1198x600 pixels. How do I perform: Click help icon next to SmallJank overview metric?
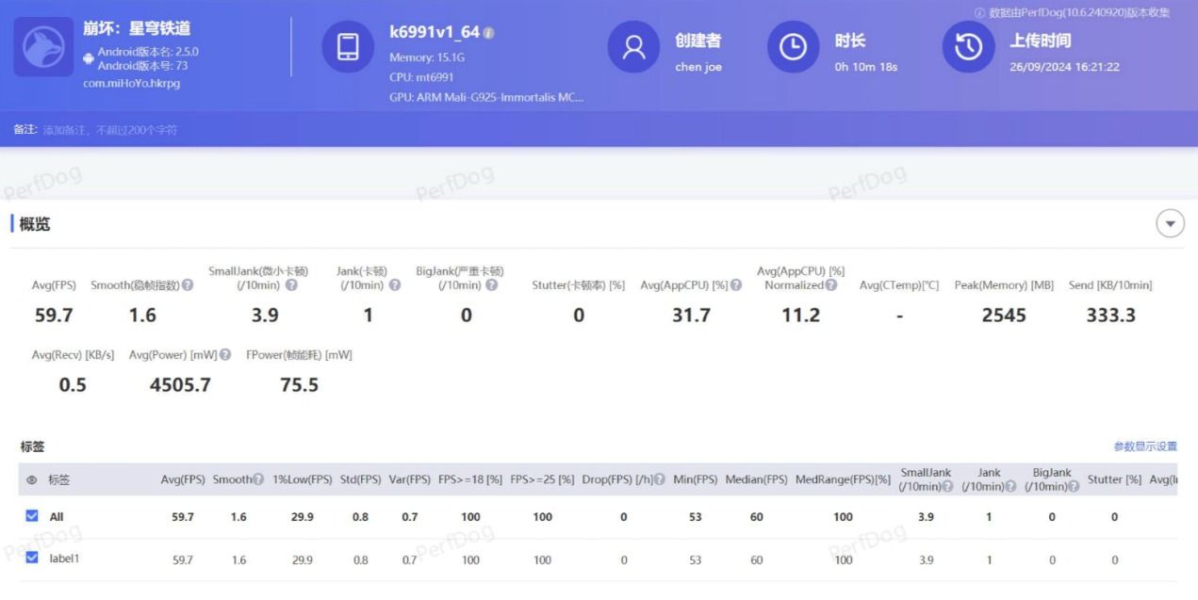click(291, 285)
